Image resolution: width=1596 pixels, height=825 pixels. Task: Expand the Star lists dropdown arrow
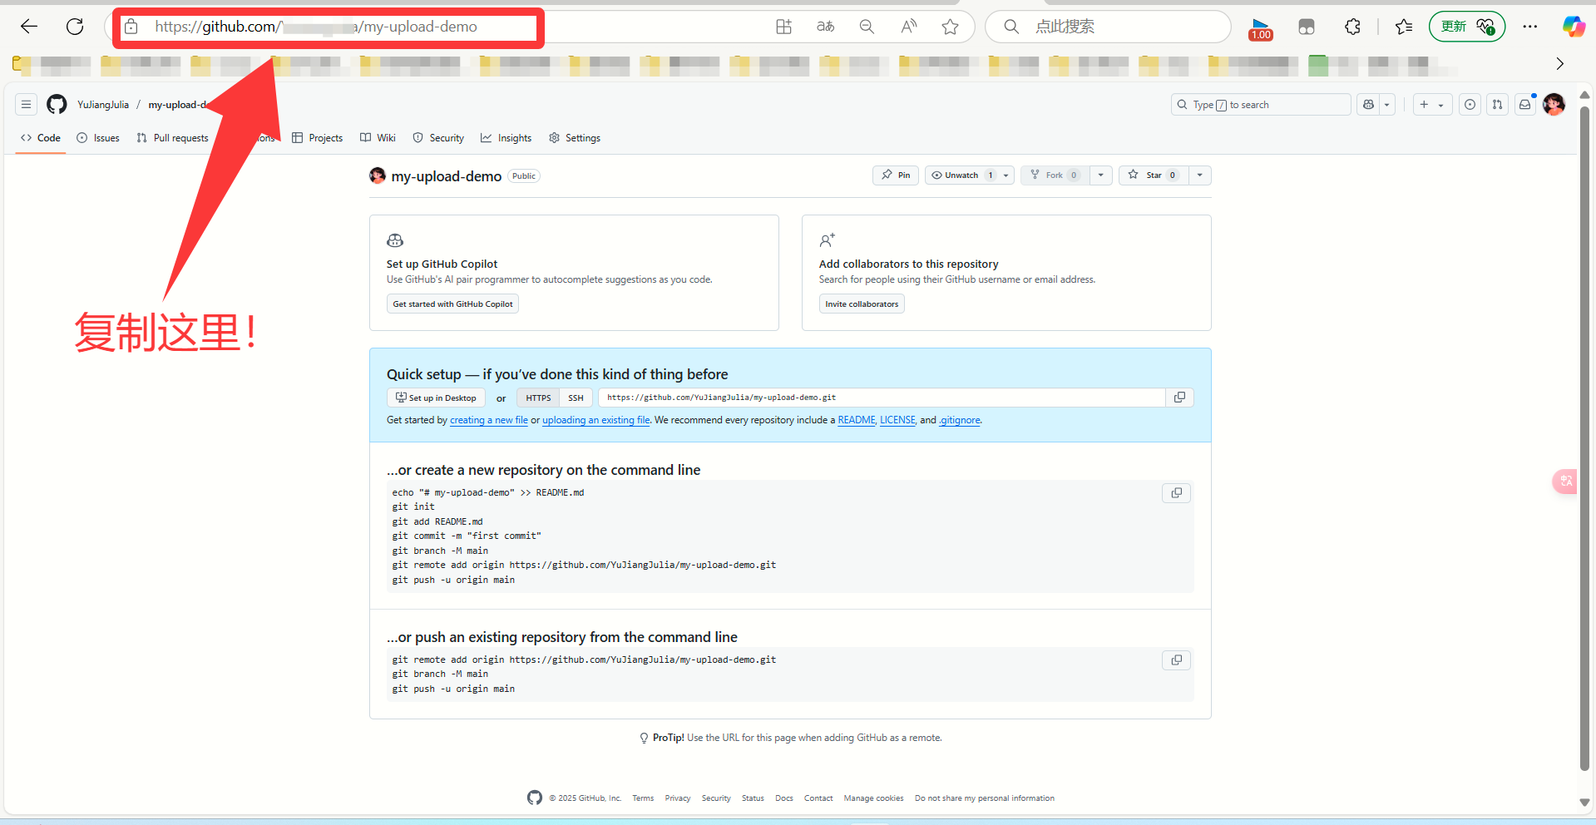point(1199,175)
